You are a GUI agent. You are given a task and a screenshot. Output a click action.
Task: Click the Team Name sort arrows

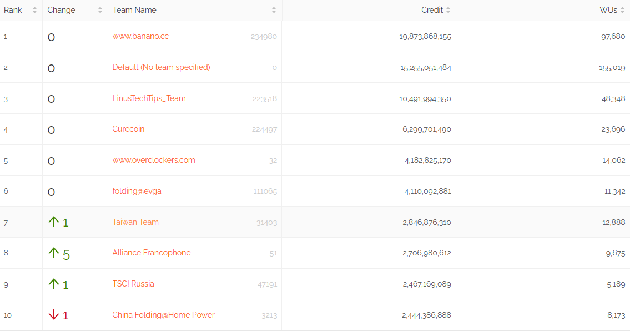coord(274,10)
